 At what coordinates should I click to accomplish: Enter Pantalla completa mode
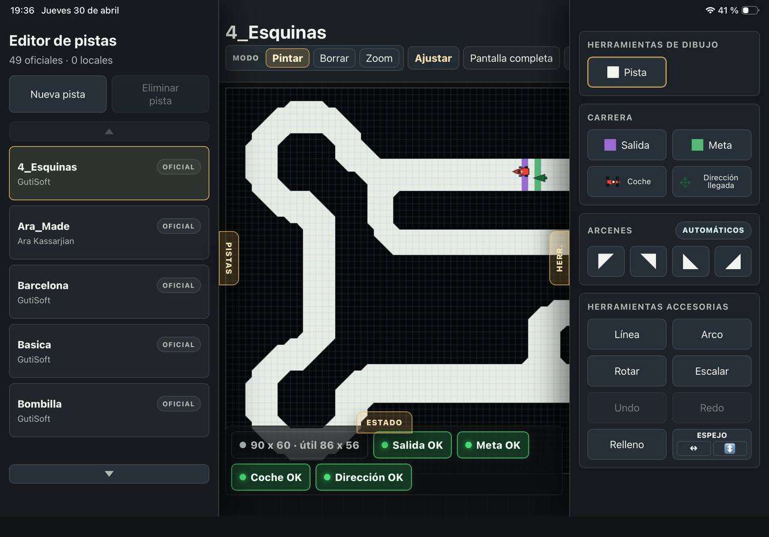coord(511,58)
